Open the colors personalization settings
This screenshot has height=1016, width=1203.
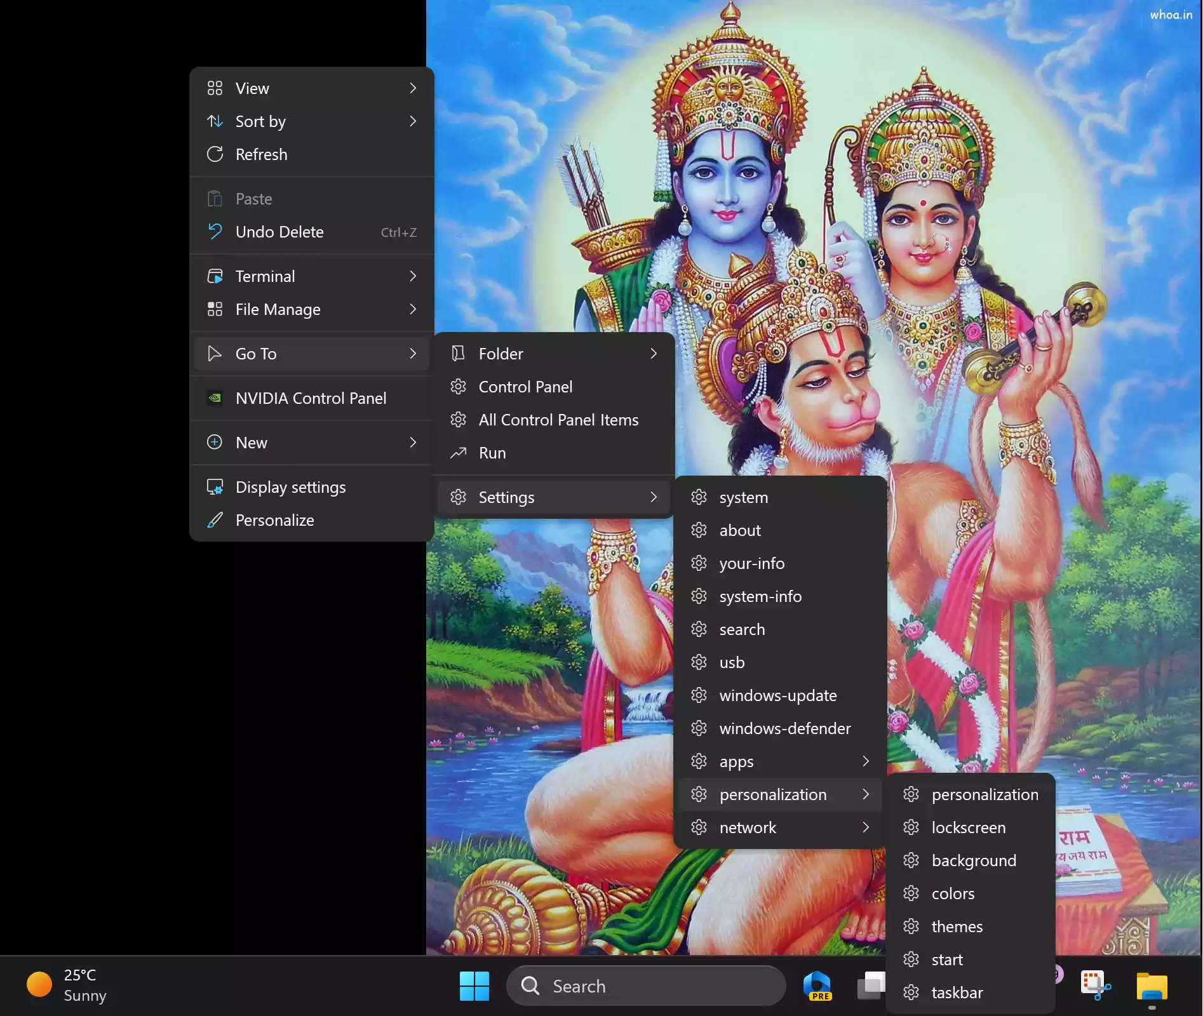pos(953,893)
